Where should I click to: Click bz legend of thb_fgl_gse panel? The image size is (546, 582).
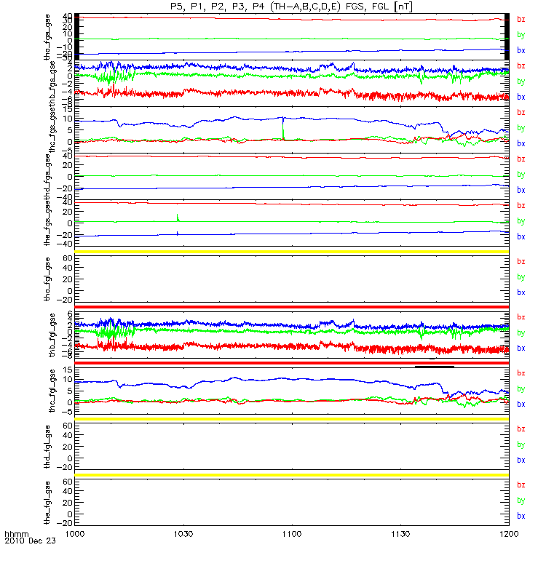pyautogui.click(x=521, y=317)
